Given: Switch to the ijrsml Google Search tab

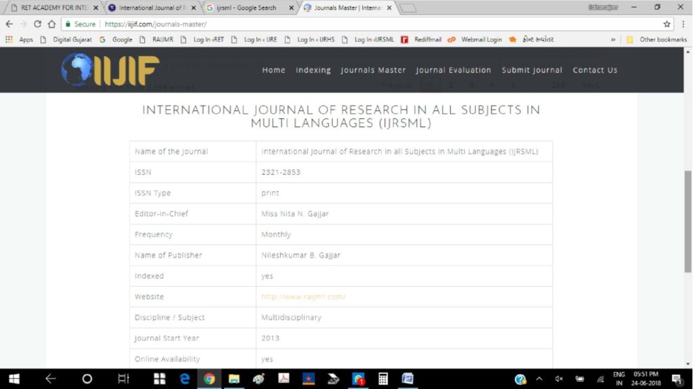Looking at the screenshot, I should point(246,8).
